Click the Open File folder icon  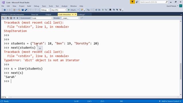point(19,10)
